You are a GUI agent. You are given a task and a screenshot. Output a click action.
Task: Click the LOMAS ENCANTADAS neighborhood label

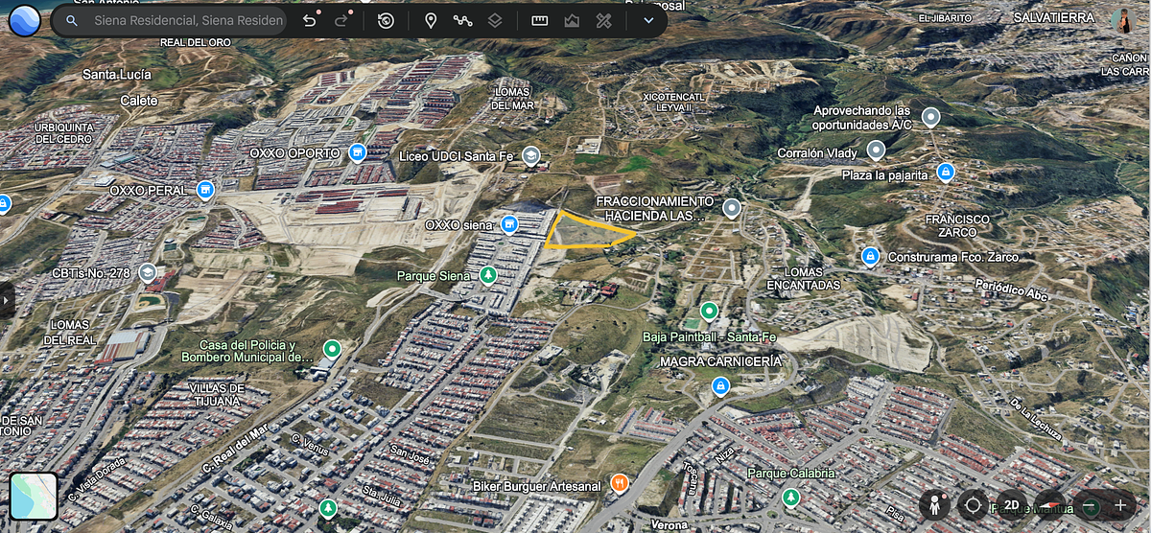tap(804, 279)
